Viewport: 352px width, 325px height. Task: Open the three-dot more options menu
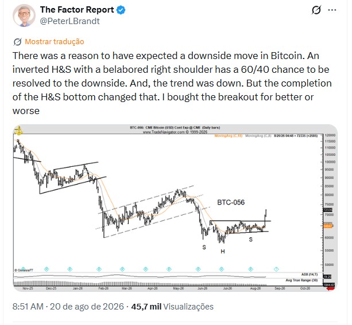(332, 10)
